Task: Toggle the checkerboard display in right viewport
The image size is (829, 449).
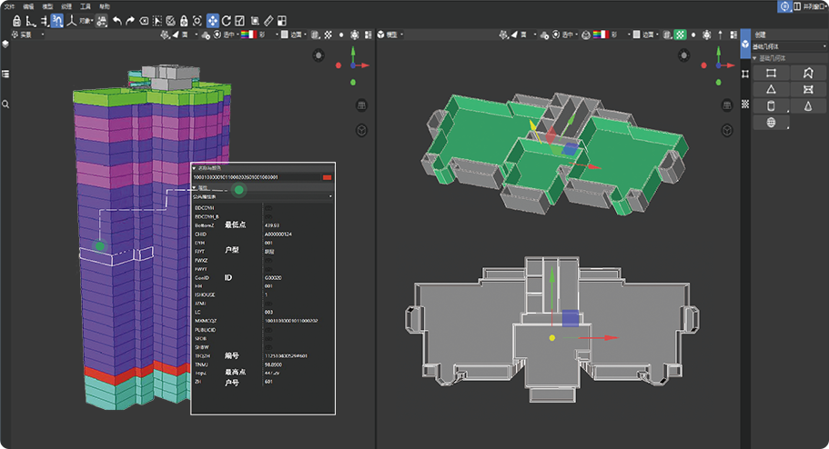Action: pos(679,35)
